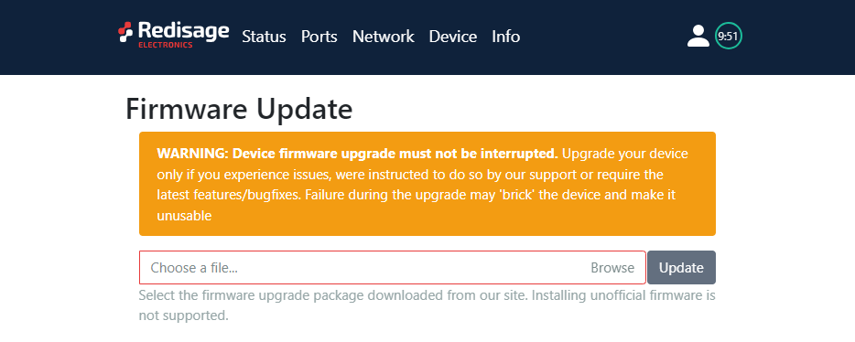Click the bold 'WARNING: Device firmware upgrade' text
The image size is (855, 342).
(x=276, y=155)
